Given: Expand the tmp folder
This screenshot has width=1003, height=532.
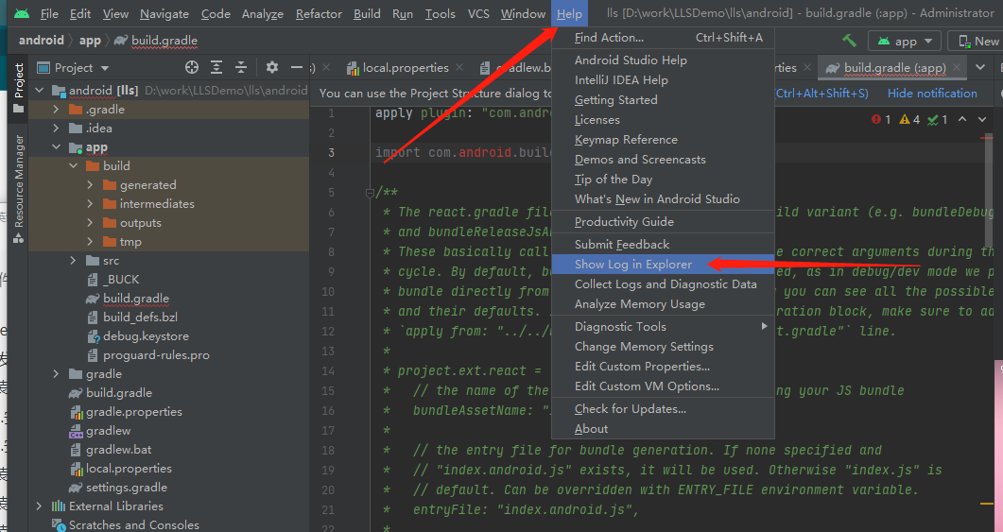Looking at the screenshot, I should point(90,241).
